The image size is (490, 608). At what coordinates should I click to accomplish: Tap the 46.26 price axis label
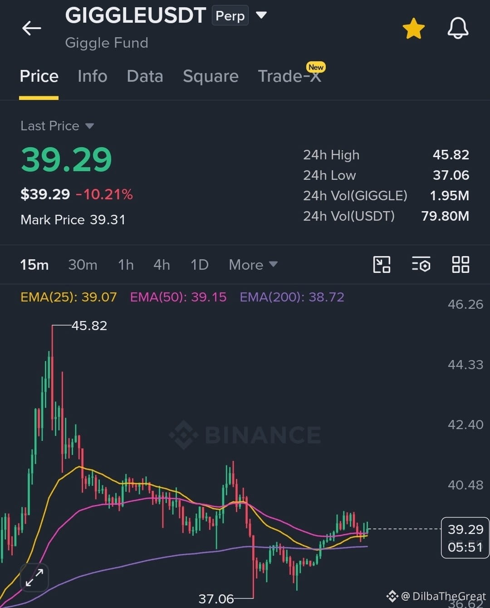tap(465, 304)
